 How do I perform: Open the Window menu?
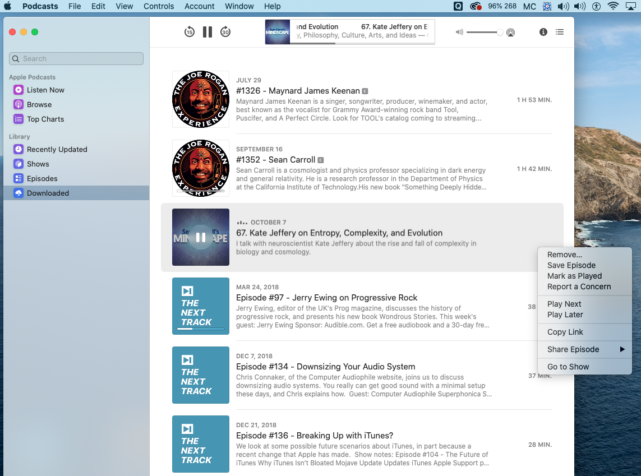[239, 6]
